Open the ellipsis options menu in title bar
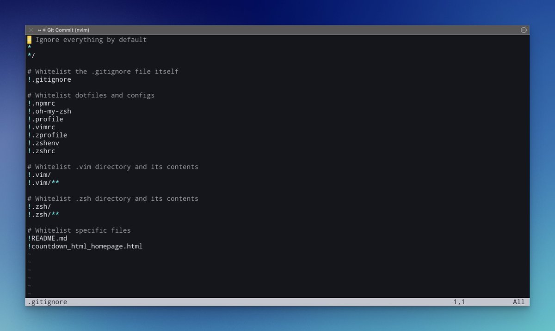Viewport: 555px width, 331px height. coord(524,30)
